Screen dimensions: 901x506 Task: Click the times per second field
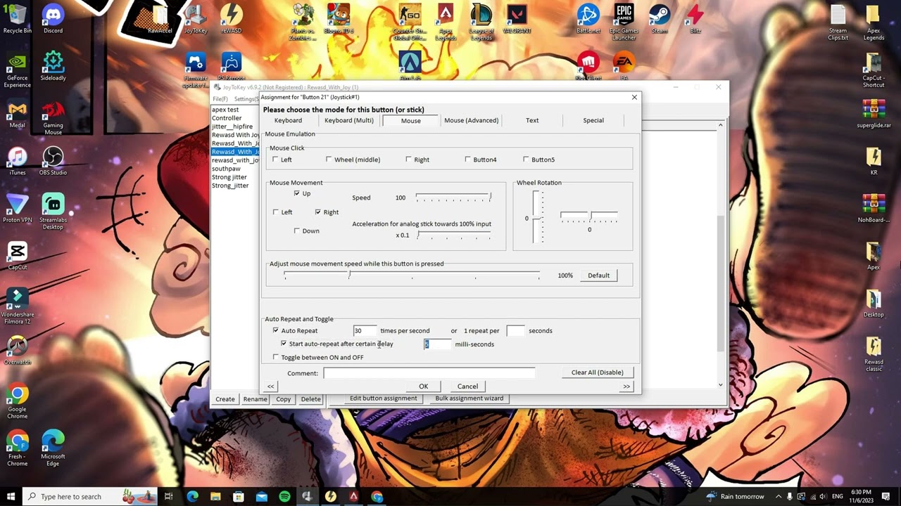(365, 330)
